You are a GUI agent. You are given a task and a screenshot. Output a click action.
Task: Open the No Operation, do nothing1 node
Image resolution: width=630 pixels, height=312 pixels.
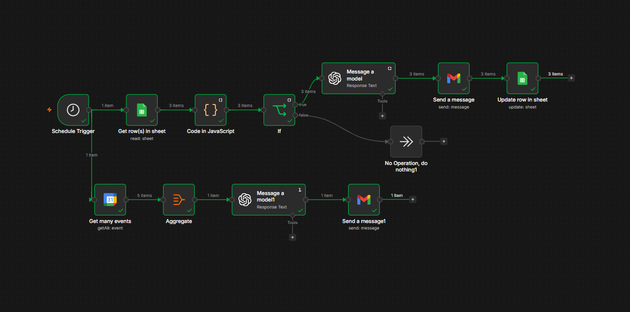[406, 141]
